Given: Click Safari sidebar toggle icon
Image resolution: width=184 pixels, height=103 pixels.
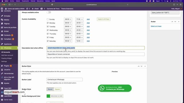Looking at the screenshot, I should [x=9, y=5].
